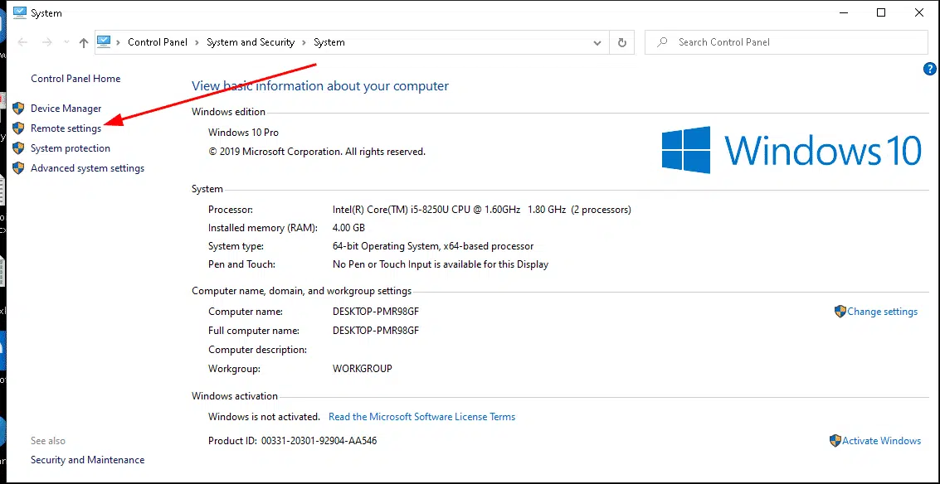Click the Back navigation arrow
940x484 pixels.
point(22,42)
